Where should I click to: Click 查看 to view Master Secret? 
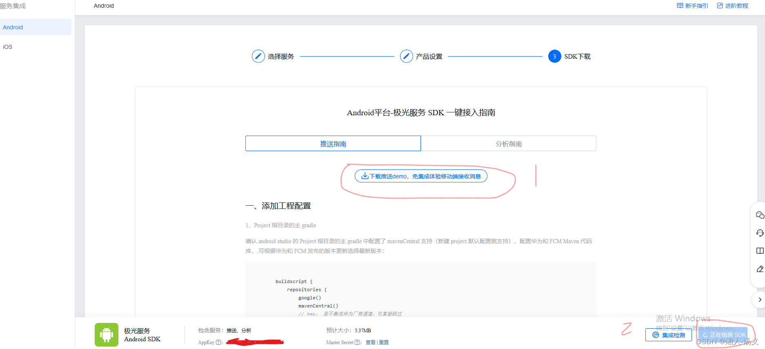tap(370, 342)
